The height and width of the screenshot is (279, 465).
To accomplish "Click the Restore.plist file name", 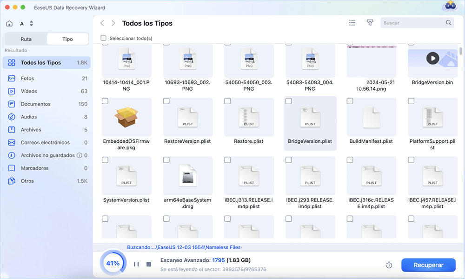I will click(x=248, y=141).
